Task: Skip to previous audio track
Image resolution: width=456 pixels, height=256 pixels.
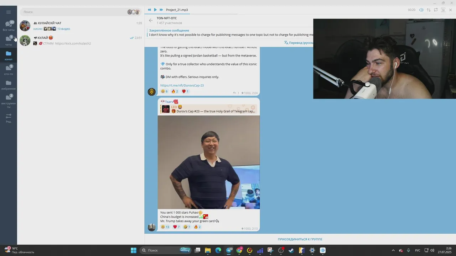Action: (x=149, y=10)
